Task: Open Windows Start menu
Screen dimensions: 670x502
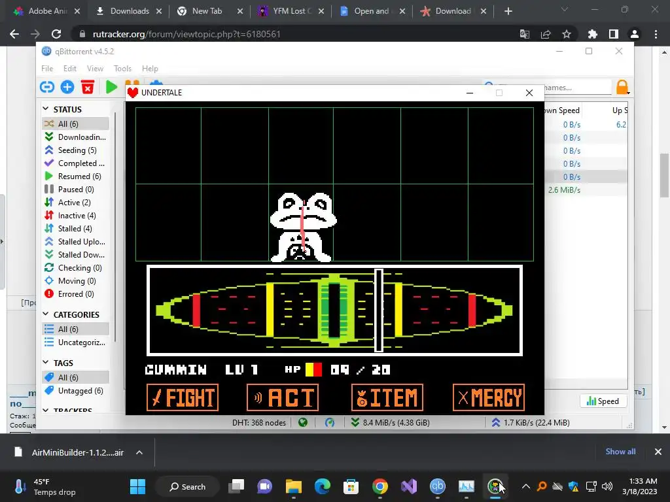Action: point(137,486)
